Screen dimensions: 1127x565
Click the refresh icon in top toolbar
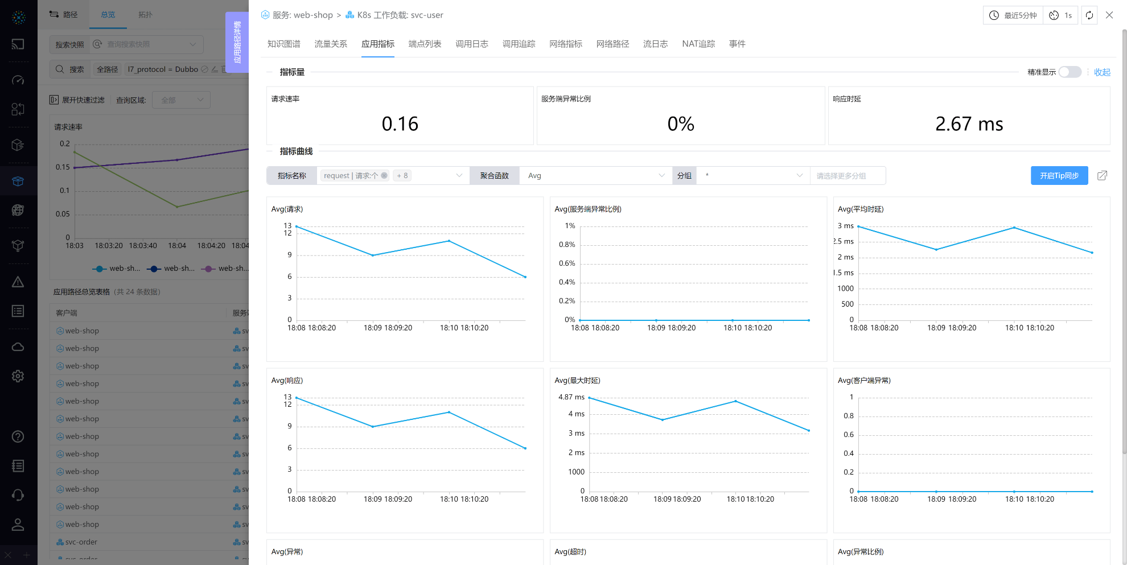click(1089, 15)
